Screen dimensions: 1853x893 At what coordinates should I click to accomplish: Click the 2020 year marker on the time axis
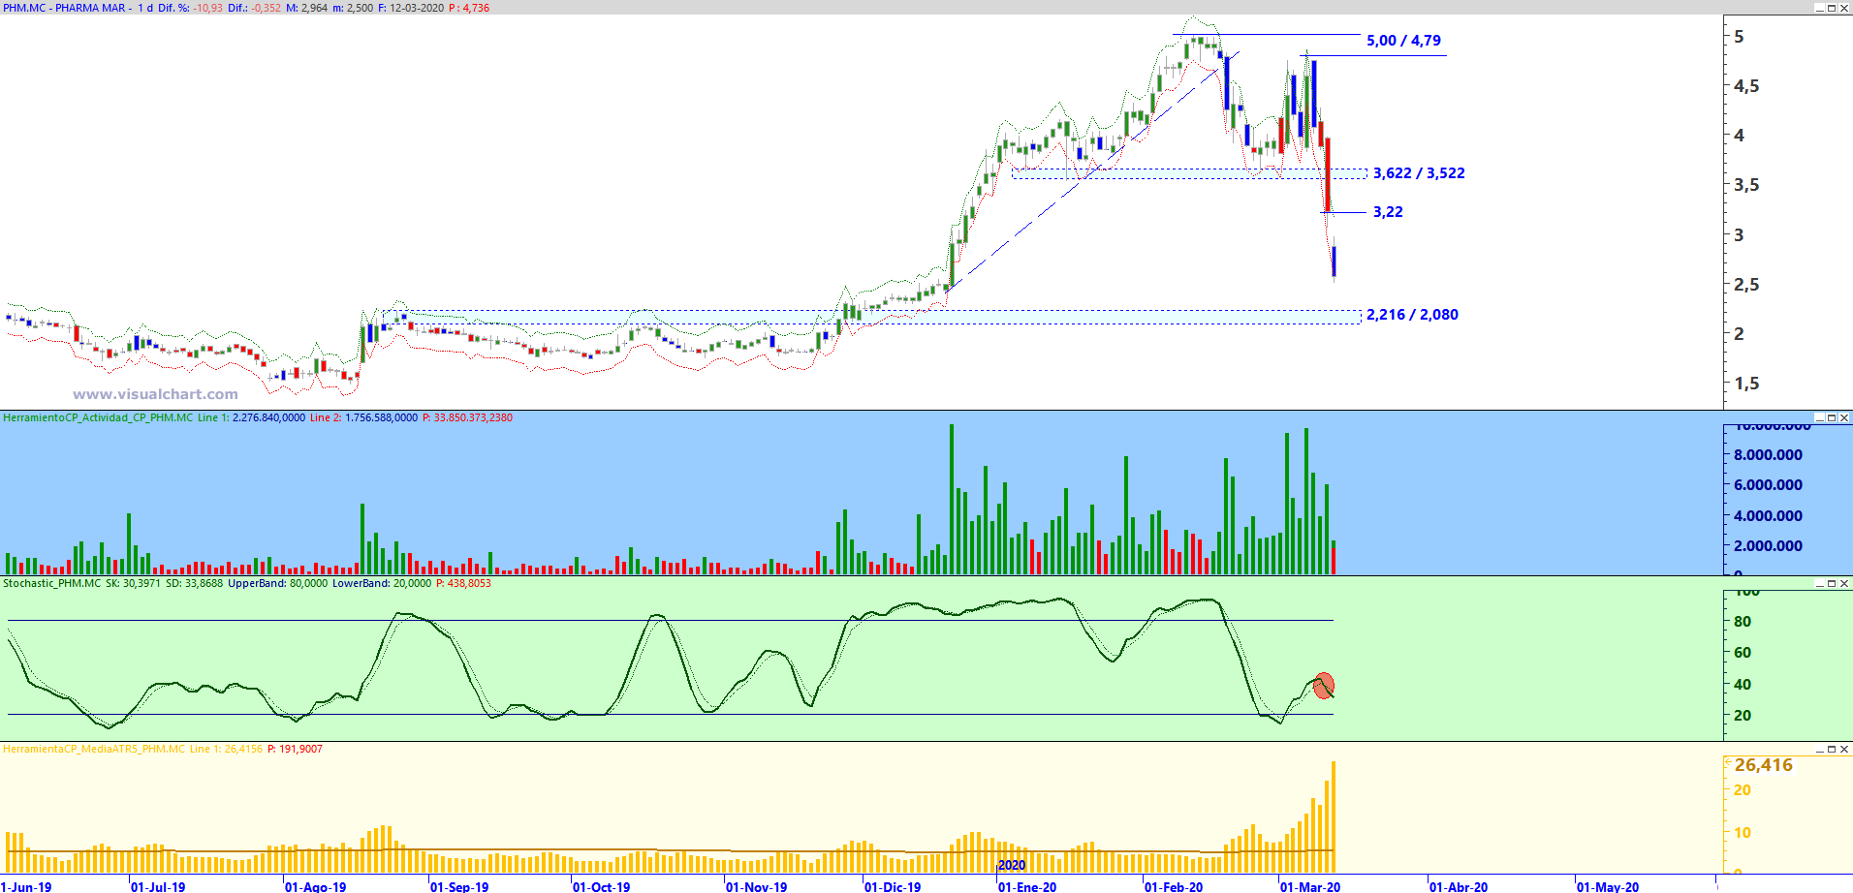[x=1012, y=865]
